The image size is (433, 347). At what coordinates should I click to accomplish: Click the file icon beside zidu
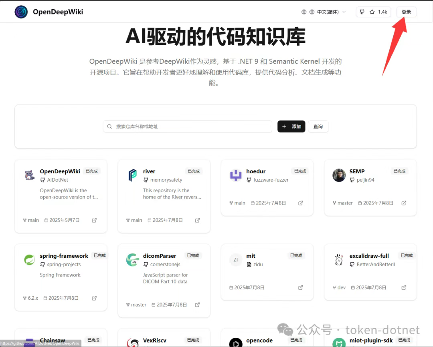pyautogui.click(x=249, y=265)
